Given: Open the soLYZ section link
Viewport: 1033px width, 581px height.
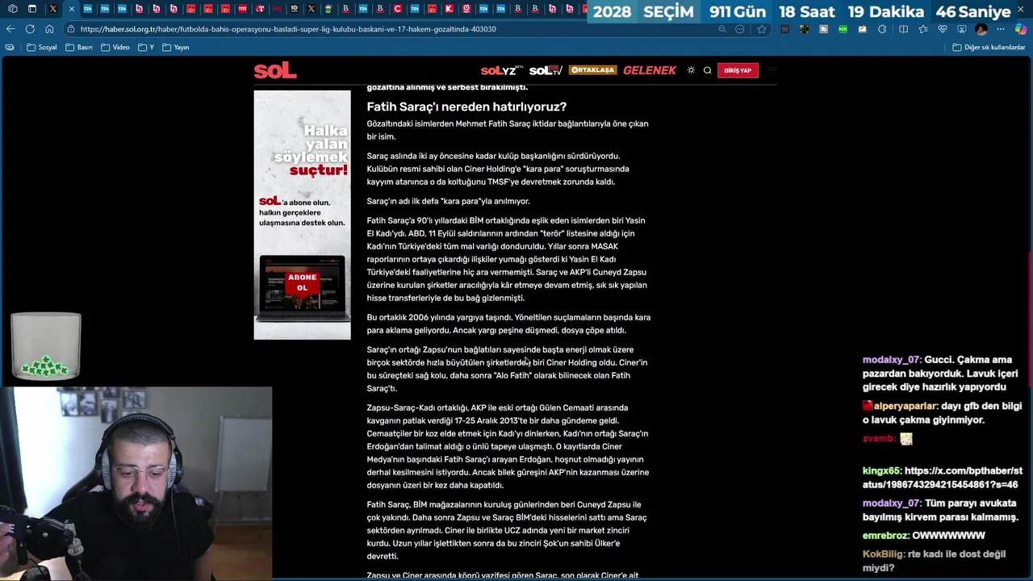Looking at the screenshot, I should 502,70.
